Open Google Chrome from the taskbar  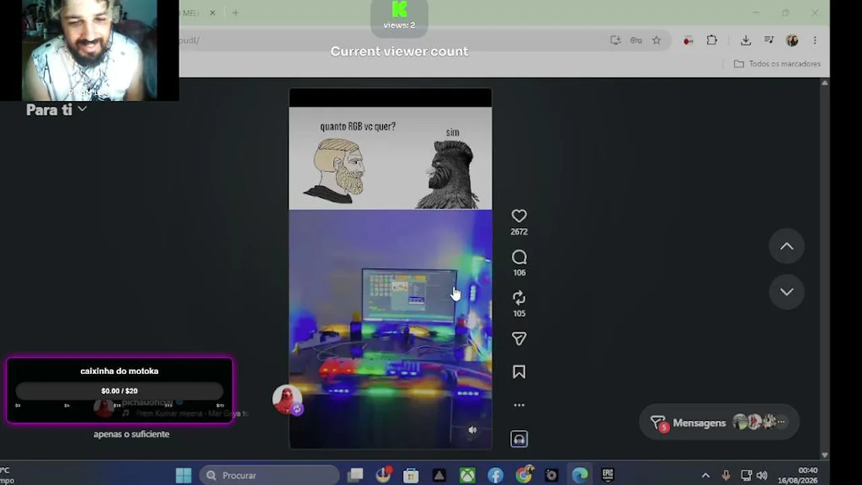523,476
